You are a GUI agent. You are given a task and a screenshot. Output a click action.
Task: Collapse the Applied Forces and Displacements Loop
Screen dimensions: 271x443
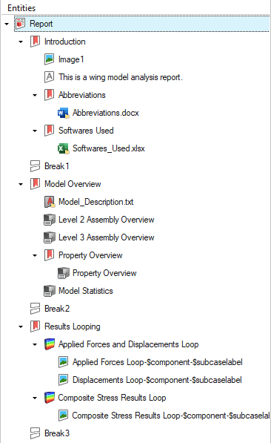coord(35,344)
